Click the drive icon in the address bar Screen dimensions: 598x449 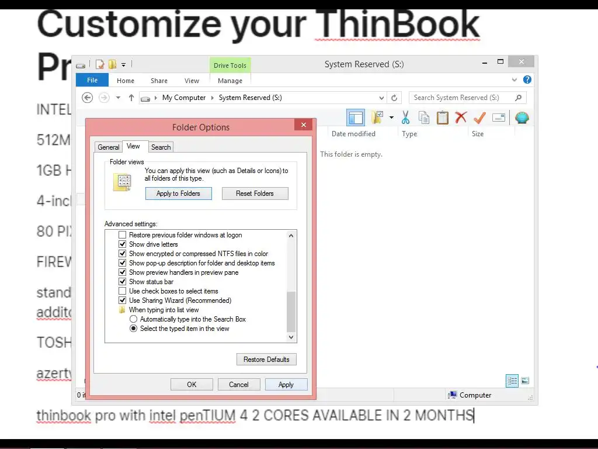click(145, 98)
